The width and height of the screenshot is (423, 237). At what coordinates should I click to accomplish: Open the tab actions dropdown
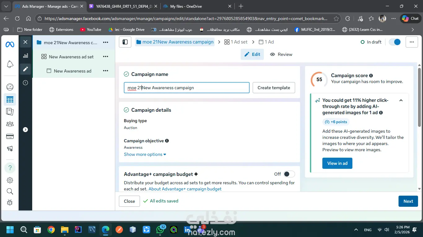(x=7, y=6)
